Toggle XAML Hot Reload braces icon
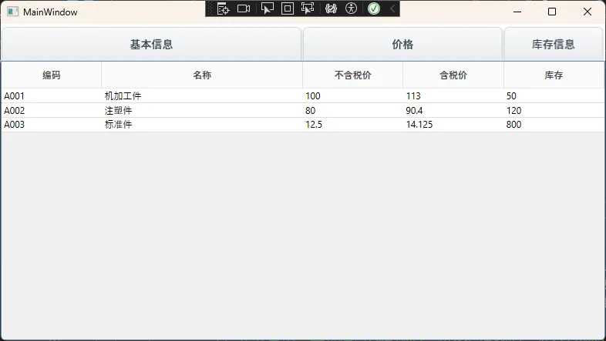 pos(332,8)
